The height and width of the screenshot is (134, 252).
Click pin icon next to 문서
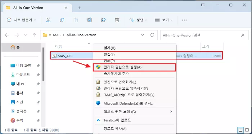[x=38, y=93]
